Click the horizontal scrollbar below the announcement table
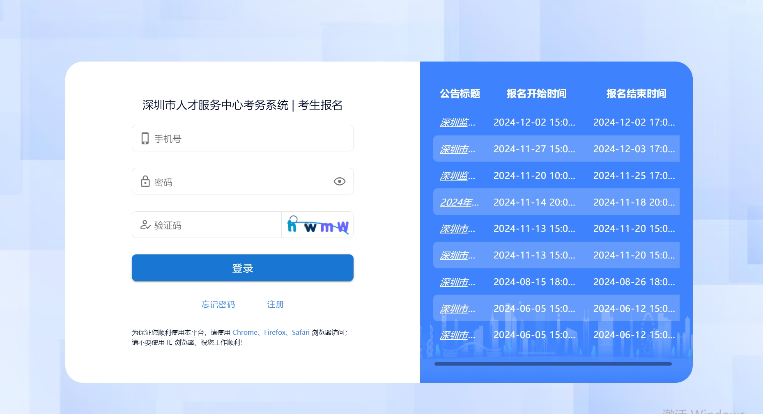 click(x=553, y=364)
